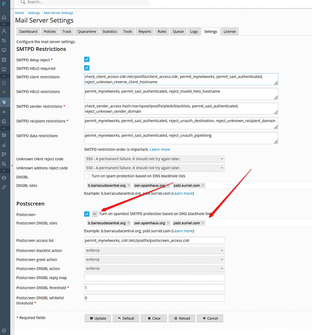
Task: Collapse the first sidebar section chevron
Action: tap(4, 24)
